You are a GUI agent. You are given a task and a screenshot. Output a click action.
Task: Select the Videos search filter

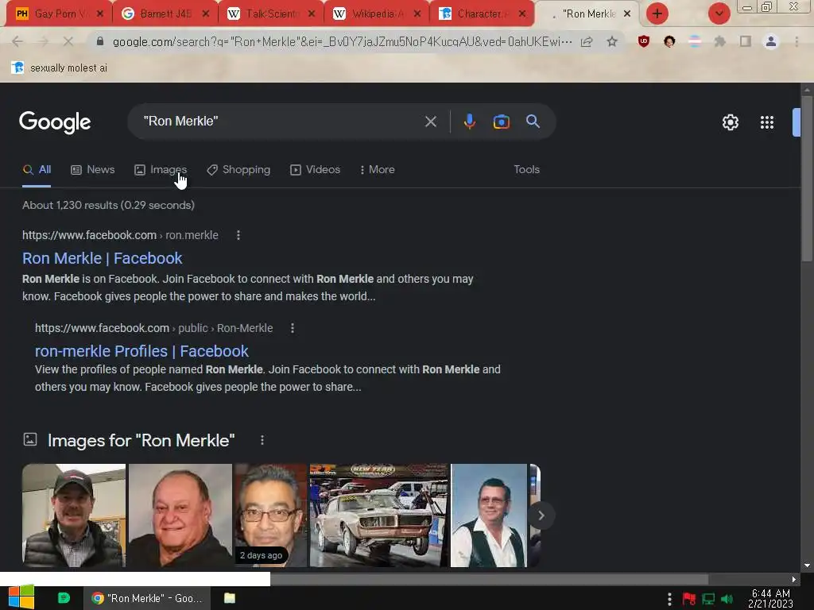click(315, 170)
